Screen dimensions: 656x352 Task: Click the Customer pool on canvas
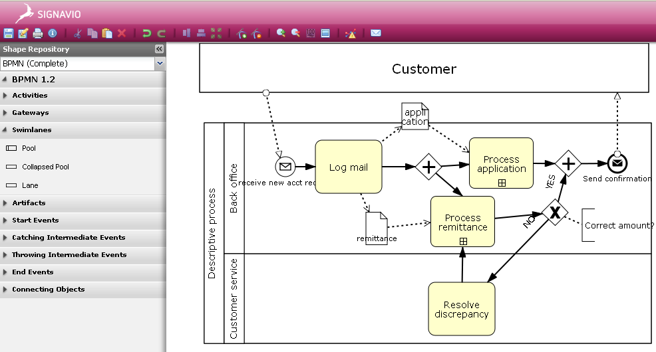click(x=424, y=69)
